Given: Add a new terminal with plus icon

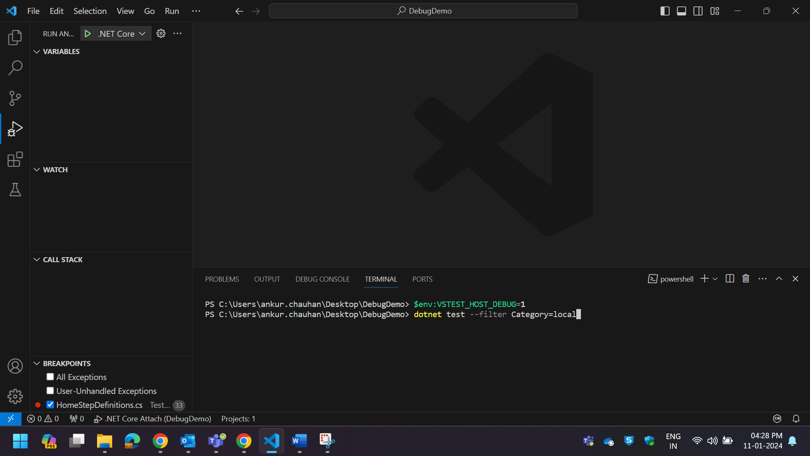Looking at the screenshot, I should (x=704, y=279).
